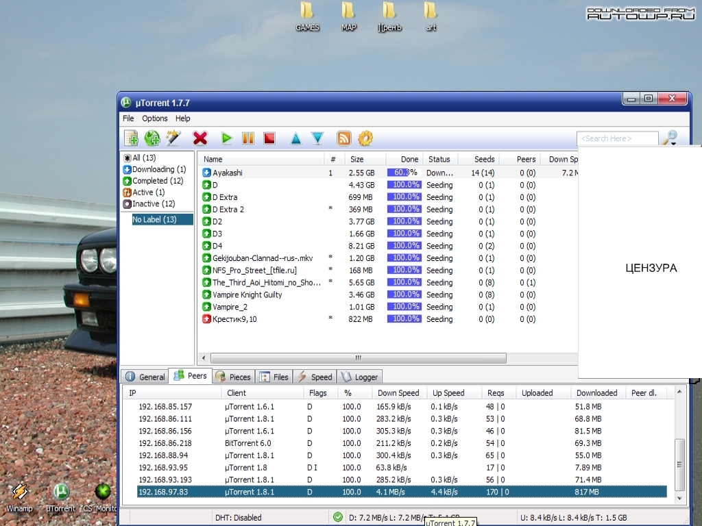
Task: Click the red Stop torrent icon
Action: [269, 138]
